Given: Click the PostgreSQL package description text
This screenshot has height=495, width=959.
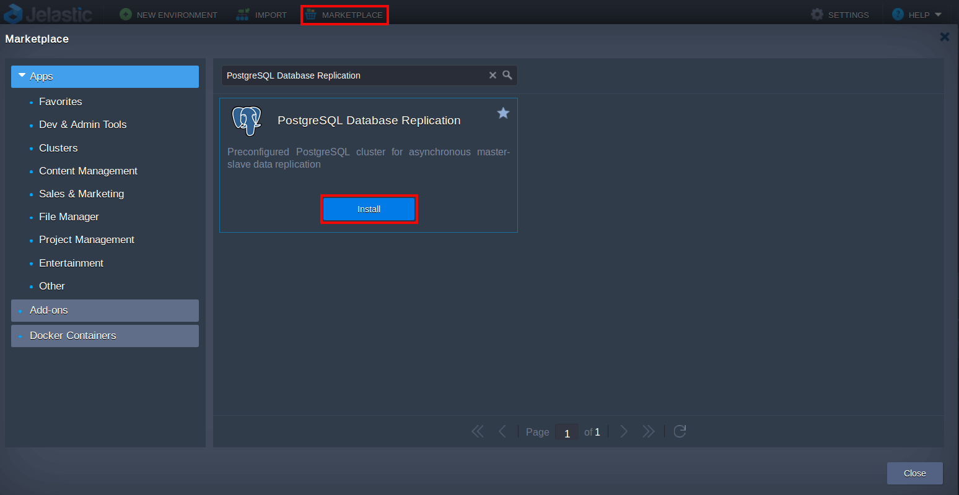Looking at the screenshot, I should click(x=369, y=158).
